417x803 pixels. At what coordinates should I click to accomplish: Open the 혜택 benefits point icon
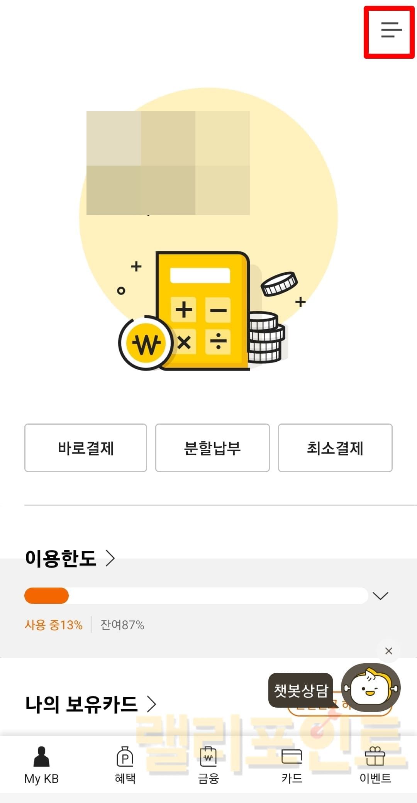(125, 757)
